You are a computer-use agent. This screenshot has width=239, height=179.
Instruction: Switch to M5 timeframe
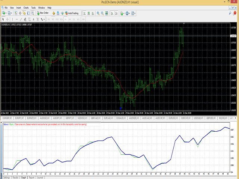tap(53, 19)
